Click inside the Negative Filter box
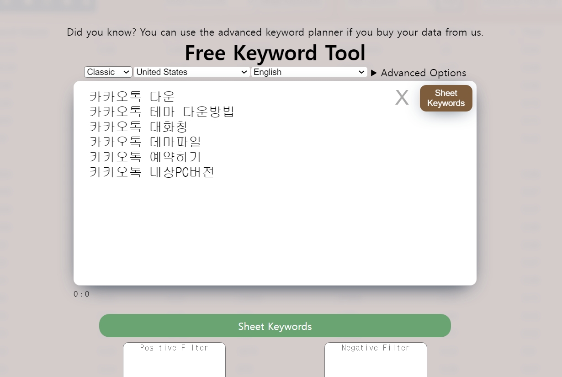562x377 pixels. coord(375,363)
